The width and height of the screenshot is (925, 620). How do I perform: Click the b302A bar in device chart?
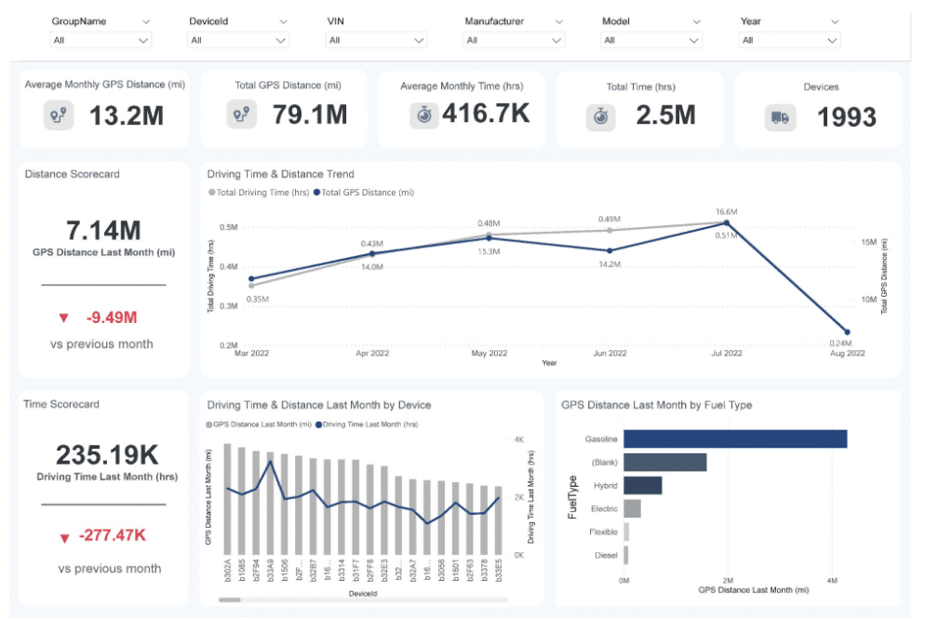click(x=227, y=498)
